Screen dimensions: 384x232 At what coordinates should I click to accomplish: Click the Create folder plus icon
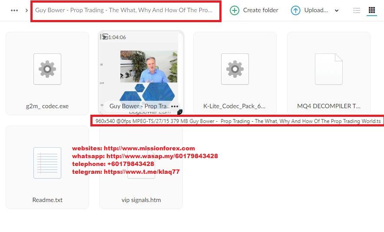pos(235,10)
